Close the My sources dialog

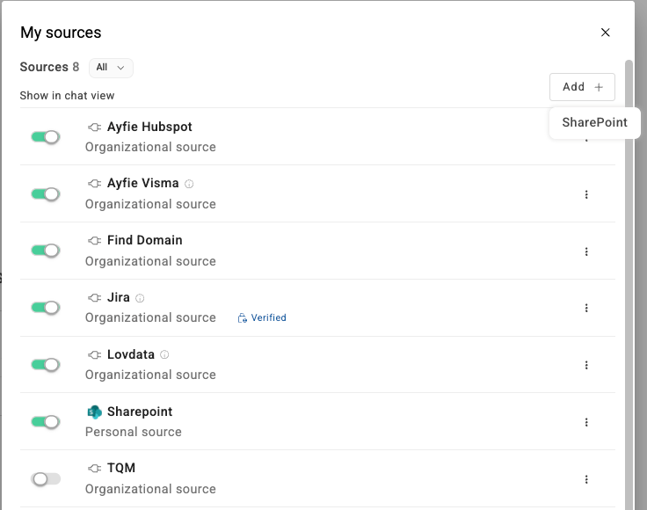pyautogui.click(x=605, y=33)
